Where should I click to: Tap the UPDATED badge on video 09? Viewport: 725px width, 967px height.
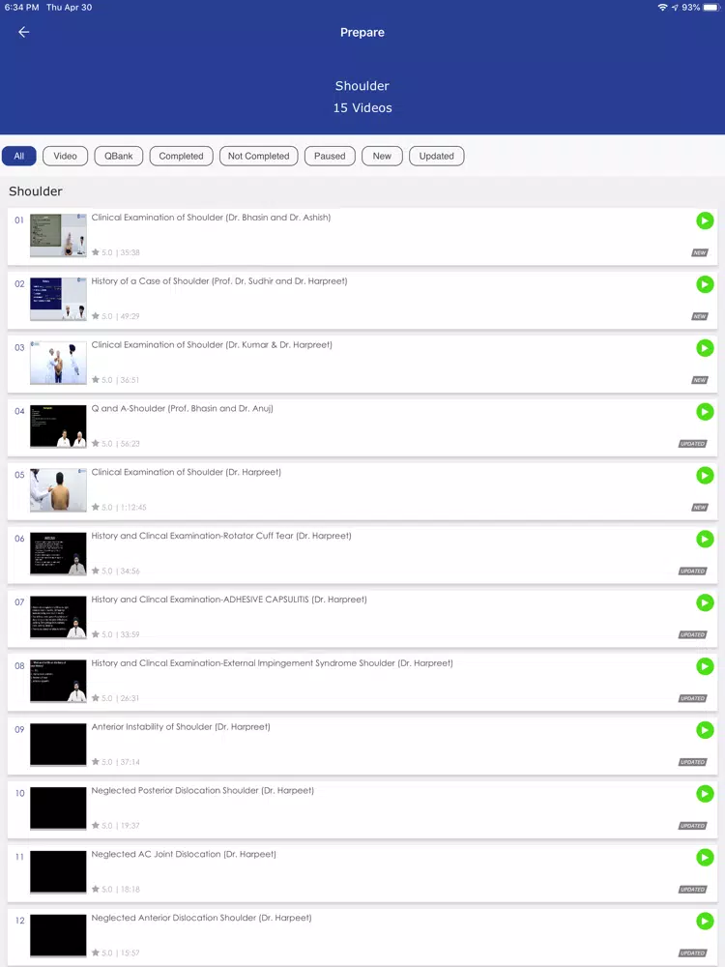[693, 762]
